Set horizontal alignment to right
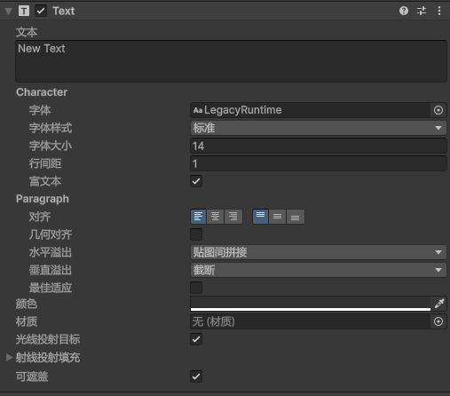The height and width of the screenshot is (396, 450). 233,217
